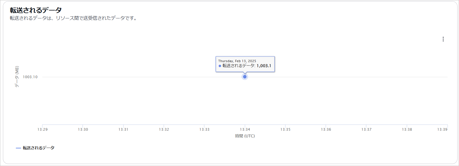Choose the 13:36 time axis label
This screenshot has height=166, width=459.
click(x=326, y=130)
